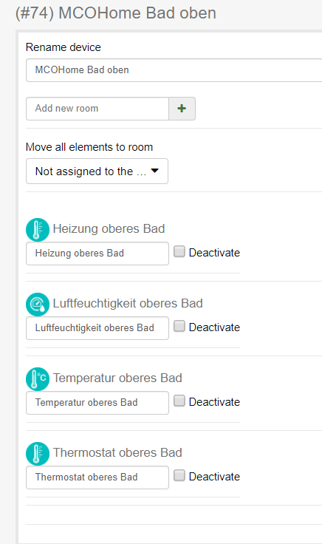Tick Deactivate for Heizung oberes Bad
Viewport: 322px width, 544px height.
click(179, 251)
